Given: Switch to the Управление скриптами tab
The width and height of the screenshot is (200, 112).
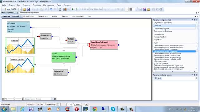Looking at the screenshot, I should click(29, 13).
